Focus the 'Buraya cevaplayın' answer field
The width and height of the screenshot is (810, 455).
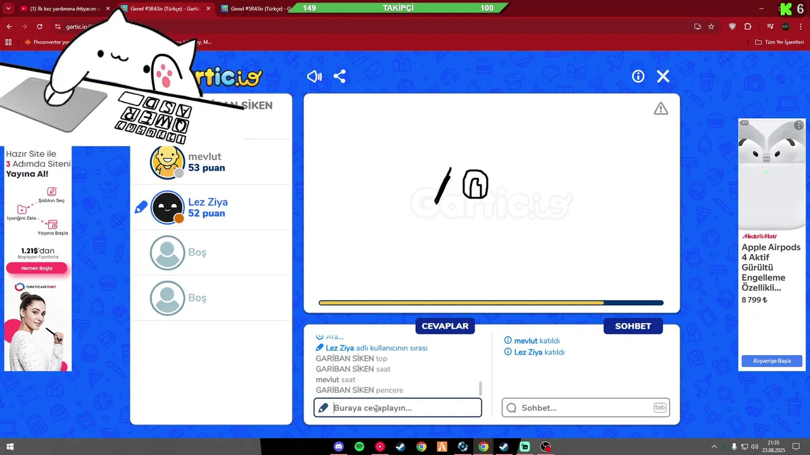(x=398, y=408)
